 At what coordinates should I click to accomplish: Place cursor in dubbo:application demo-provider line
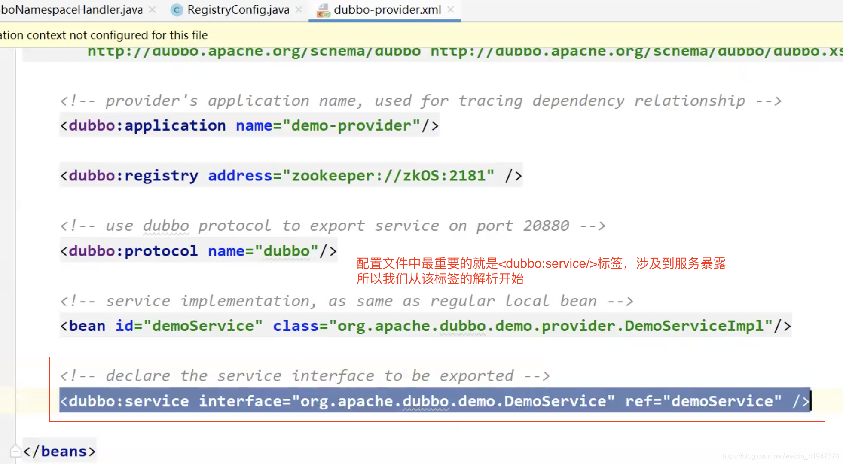point(250,125)
